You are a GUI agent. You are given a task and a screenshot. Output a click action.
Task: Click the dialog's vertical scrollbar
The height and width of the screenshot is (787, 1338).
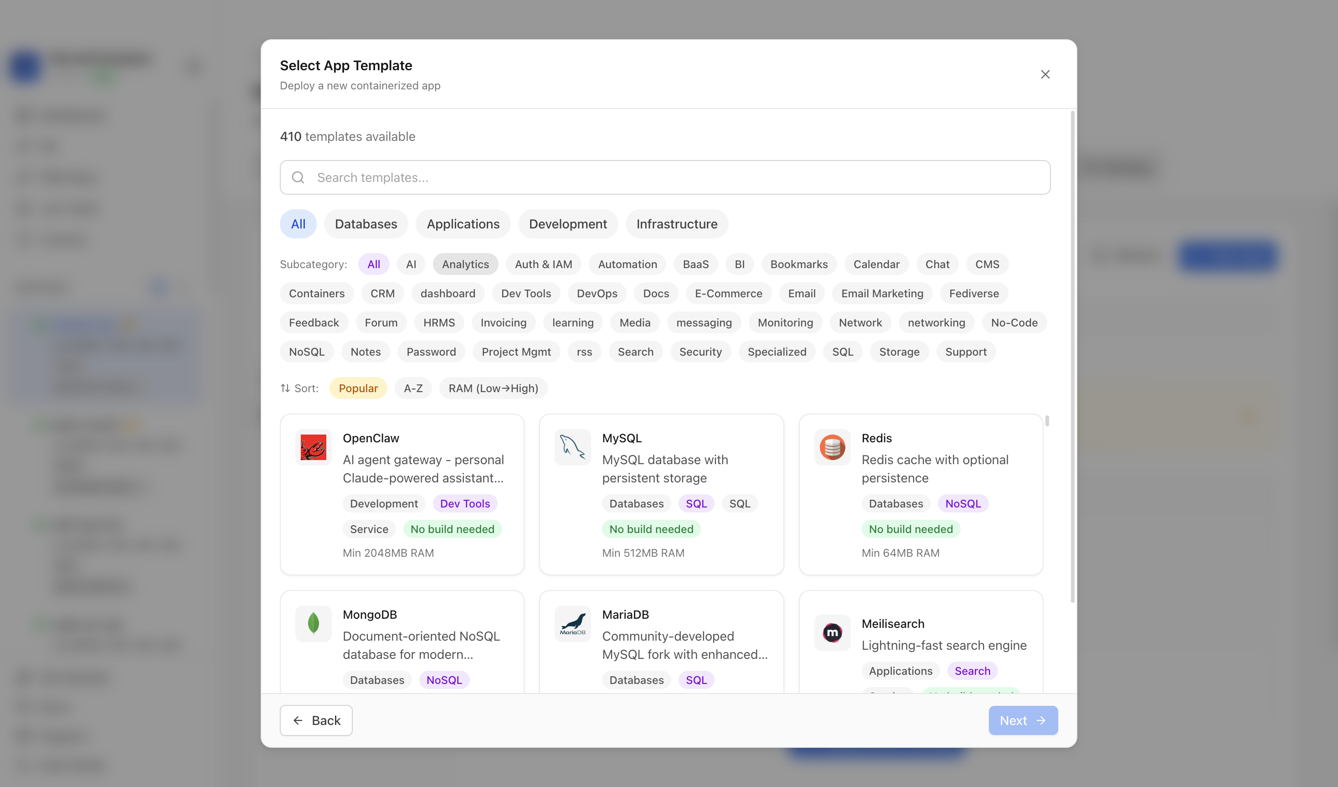pyautogui.click(x=1072, y=356)
